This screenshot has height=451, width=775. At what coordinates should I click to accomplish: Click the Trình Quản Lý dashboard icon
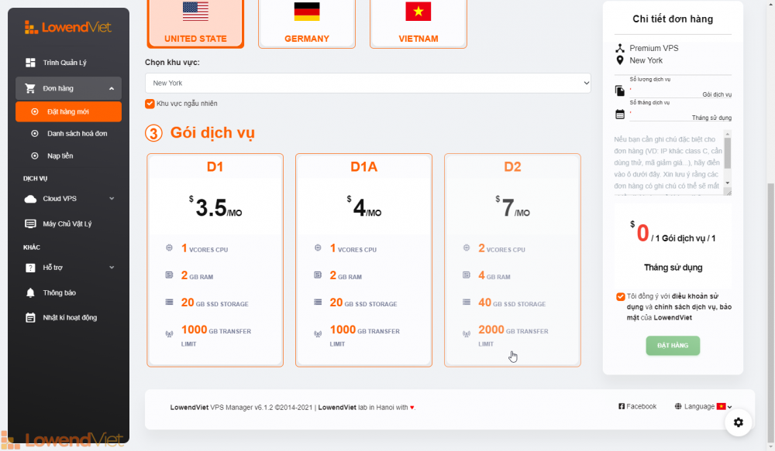click(30, 63)
